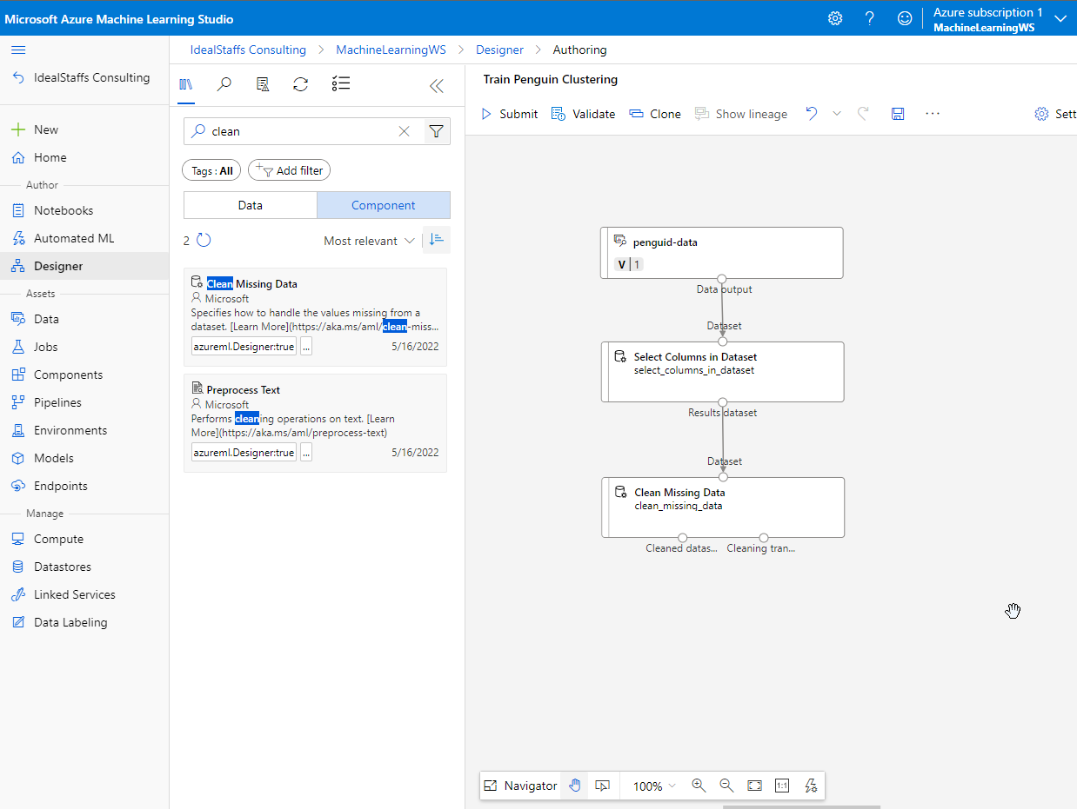Clear the search text with X

[x=404, y=131]
